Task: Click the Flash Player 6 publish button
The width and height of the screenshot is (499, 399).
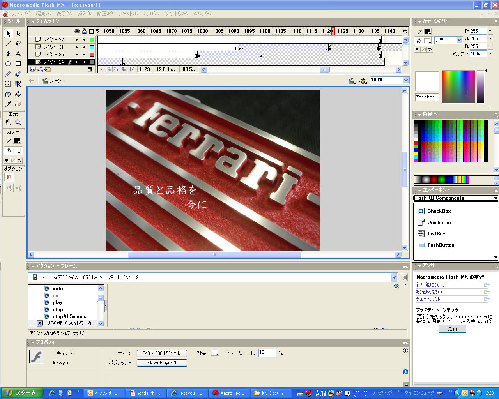Action: point(162,363)
